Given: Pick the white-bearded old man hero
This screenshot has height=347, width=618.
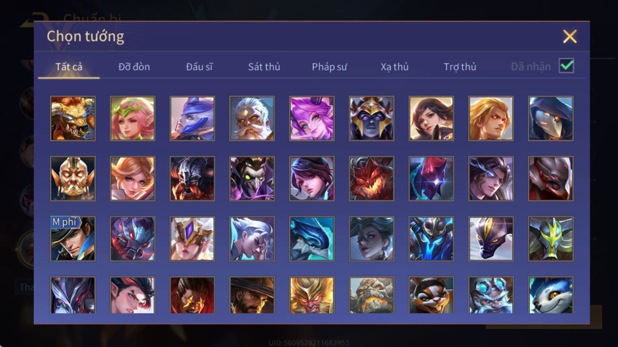Looking at the screenshot, I should (x=252, y=118).
